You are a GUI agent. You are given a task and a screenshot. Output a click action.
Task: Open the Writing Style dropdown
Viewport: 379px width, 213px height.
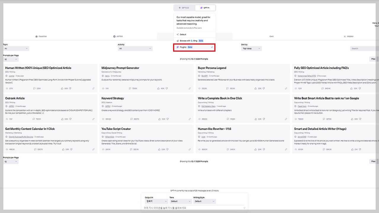[205, 201]
